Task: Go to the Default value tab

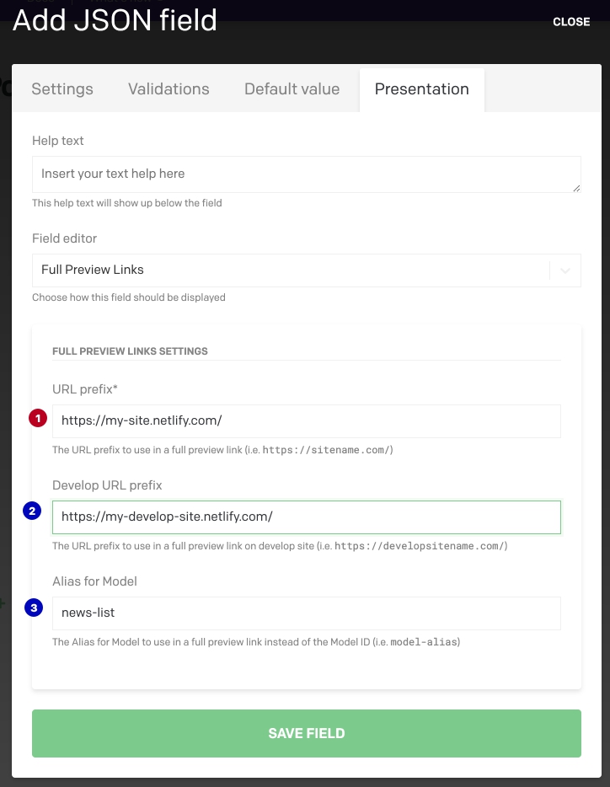Action: (x=292, y=89)
